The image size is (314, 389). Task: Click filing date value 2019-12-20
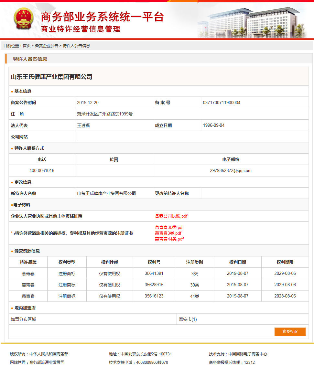(x=88, y=103)
